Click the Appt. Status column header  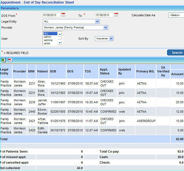[x=108, y=71]
